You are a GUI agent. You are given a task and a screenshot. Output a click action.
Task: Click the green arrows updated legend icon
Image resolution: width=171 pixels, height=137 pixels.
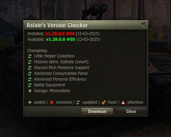pos(78,102)
